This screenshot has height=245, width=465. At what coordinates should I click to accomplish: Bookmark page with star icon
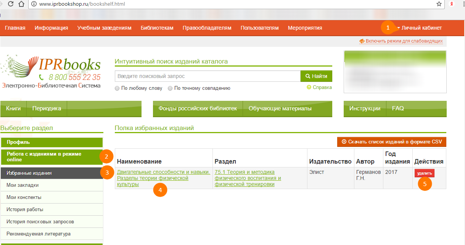click(439, 4)
